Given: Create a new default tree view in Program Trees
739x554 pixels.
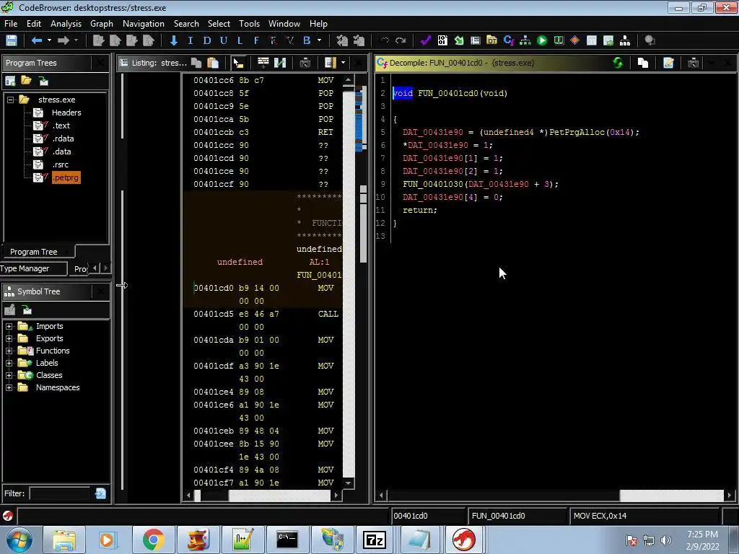Looking at the screenshot, I should [10, 81].
